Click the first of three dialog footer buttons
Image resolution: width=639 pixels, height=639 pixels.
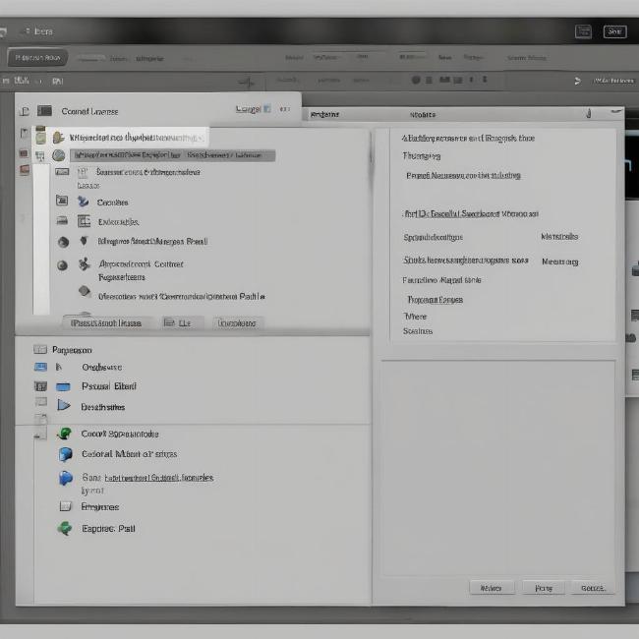point(492,588)
